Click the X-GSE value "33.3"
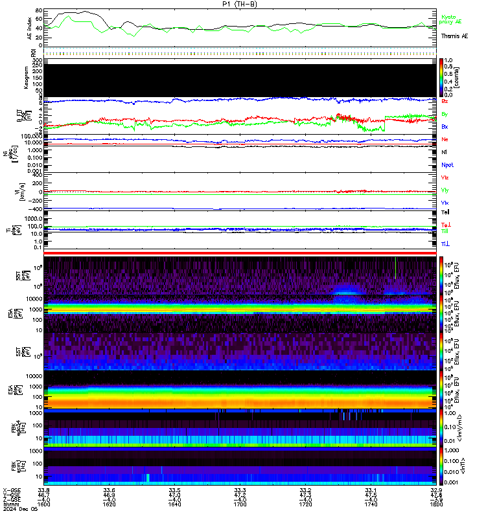Screen dimensions: 486x518 (x=240, y=490)
